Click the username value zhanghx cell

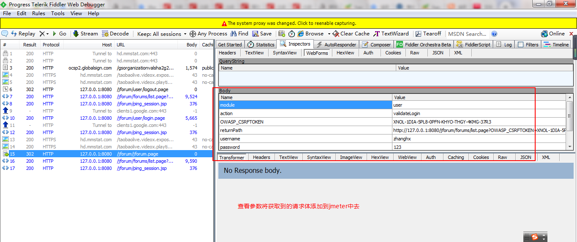(479, 139)
